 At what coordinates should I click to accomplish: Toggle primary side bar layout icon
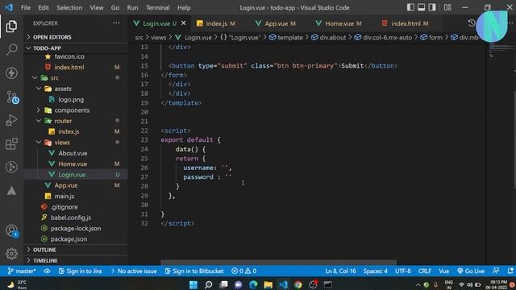pyautogui.click(x=410, y=7)
